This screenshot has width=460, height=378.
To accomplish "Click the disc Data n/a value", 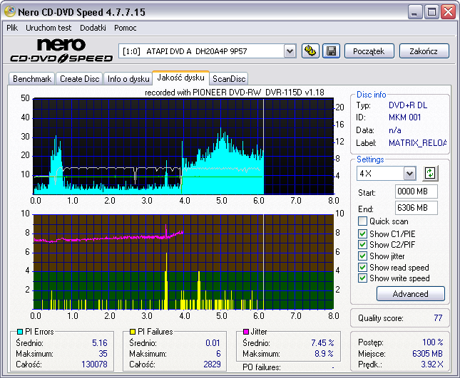I will (x=395, y=130).
